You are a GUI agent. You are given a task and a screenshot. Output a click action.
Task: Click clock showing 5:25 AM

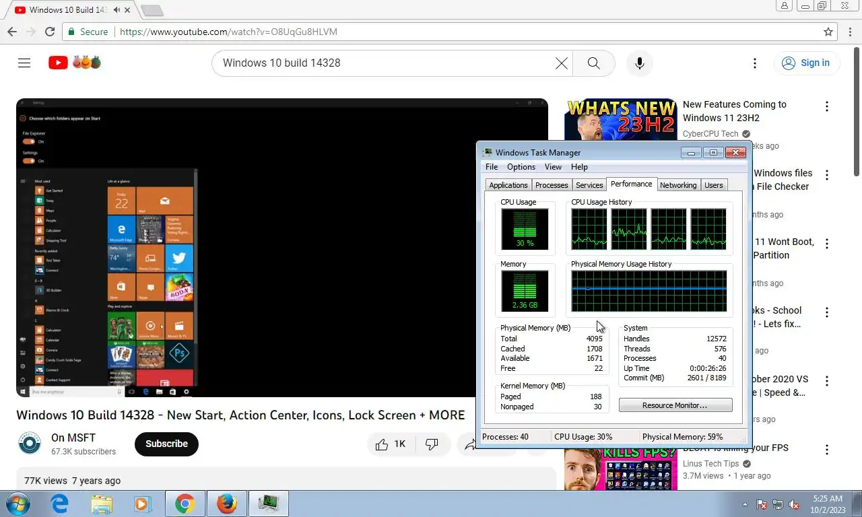[x=828, y=499]
